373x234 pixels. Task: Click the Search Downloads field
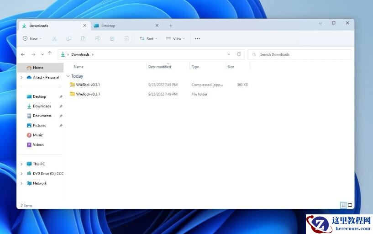coord(299,54)
